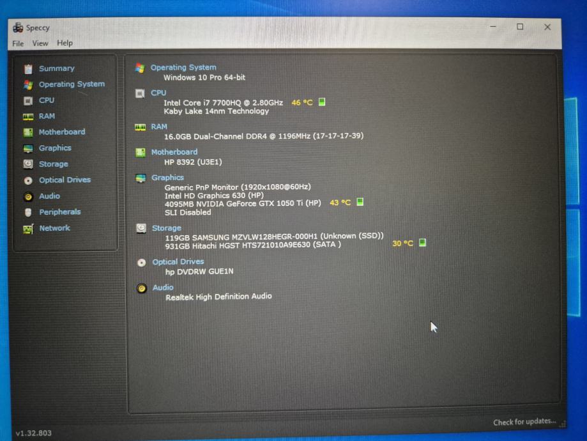587x441 pixels.
Task: Click the Optical Drives disc icon in summary panel
Action: point(142,263)
